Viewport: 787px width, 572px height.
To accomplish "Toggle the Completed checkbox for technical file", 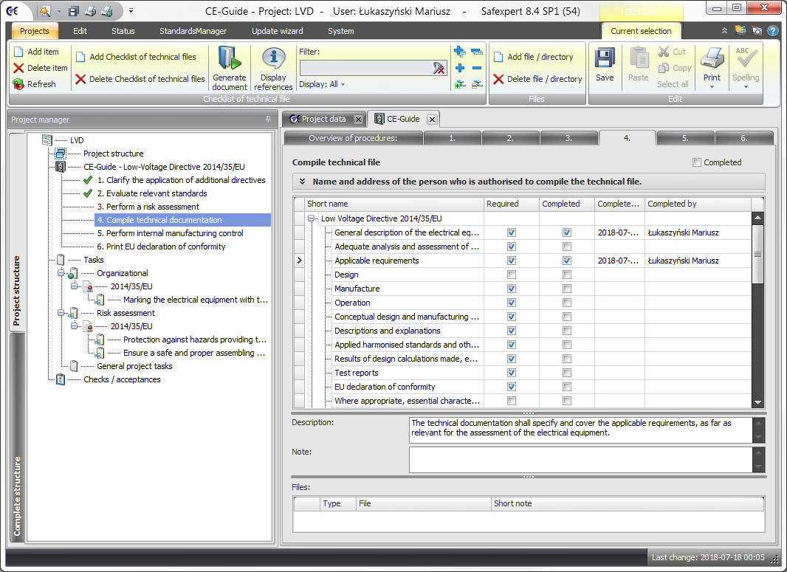I will click(697, 162).
